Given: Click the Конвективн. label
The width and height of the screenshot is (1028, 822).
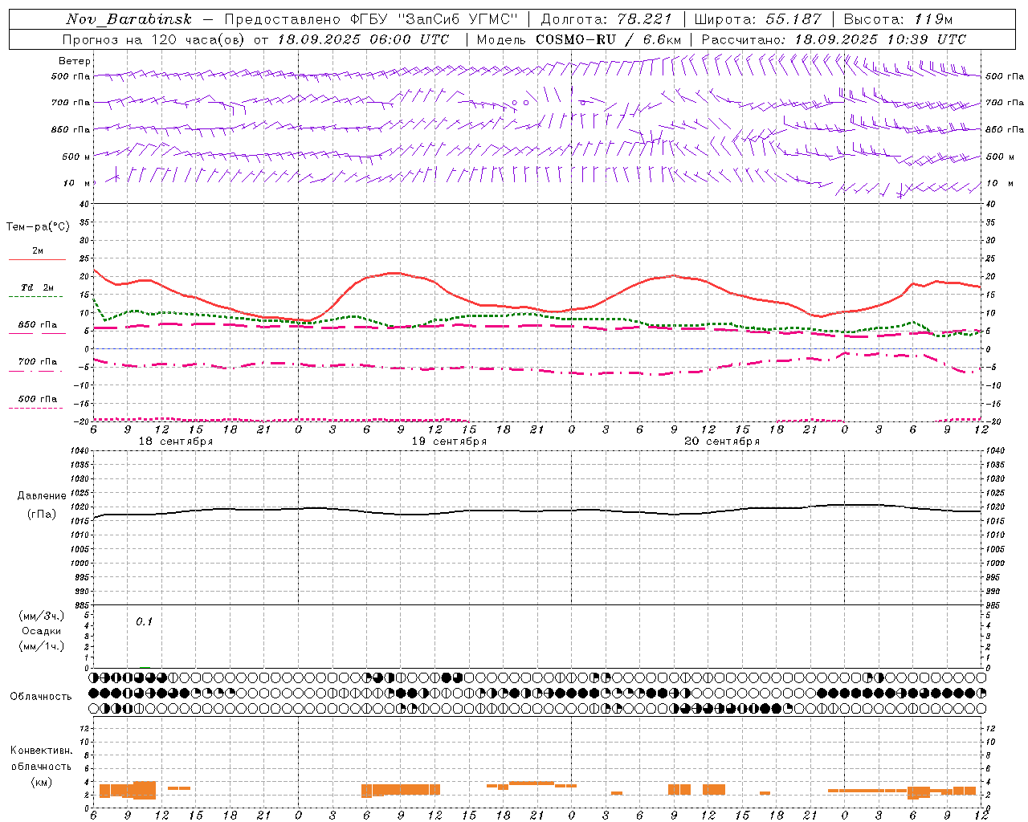Looking at the screenshot, I should 42,751.
